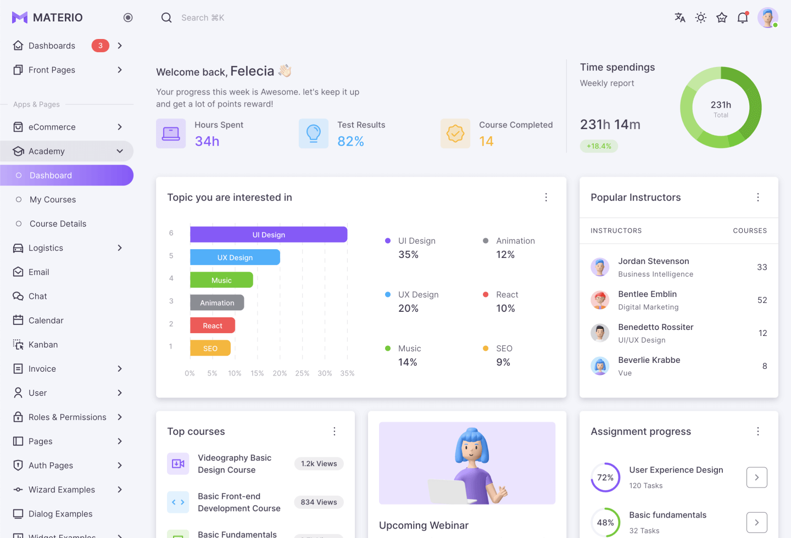This screenshot has height=538, width=791.
Task: Open Popular Instructors options menu
Action: 758,197
